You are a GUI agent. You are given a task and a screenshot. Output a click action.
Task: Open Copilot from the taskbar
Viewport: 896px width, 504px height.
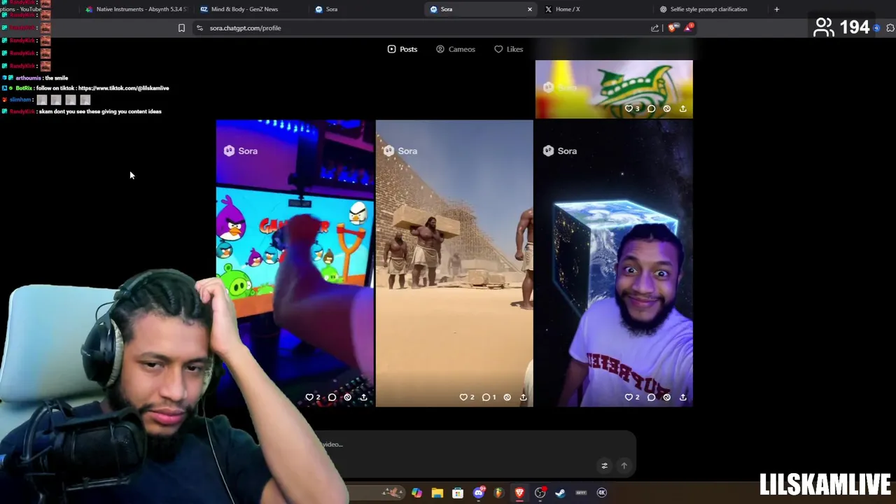(x=416, y=493)
